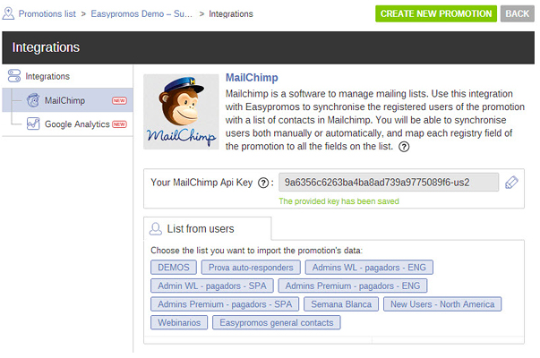This screenshot has width=540, height=358.
Task: Click the MailChimp monkey icon in sidebar
Action: tap(33, 100)
